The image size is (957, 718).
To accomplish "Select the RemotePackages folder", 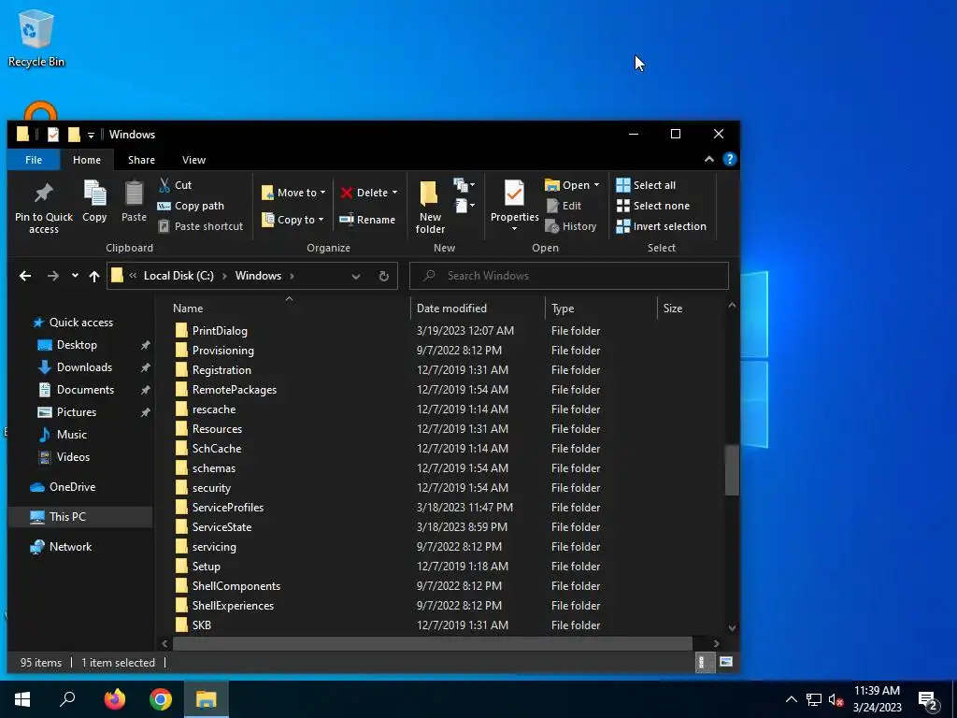I will [x=235, y=390].
